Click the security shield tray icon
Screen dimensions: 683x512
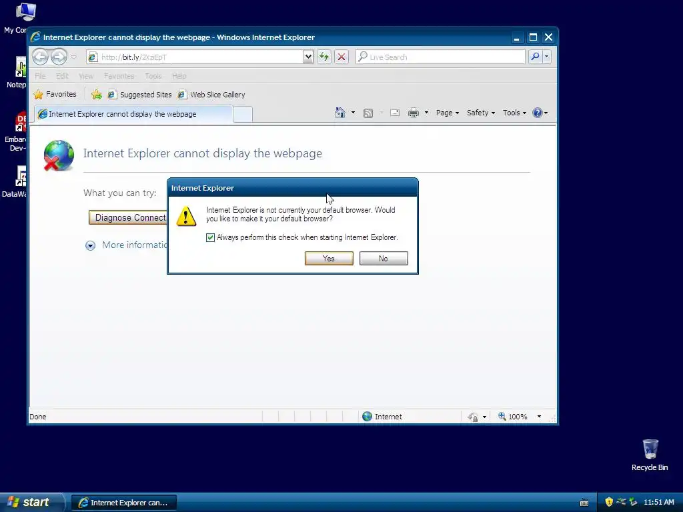click(x=609, y=502)
